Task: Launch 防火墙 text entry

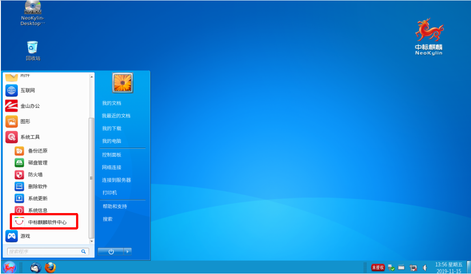Action: (36, 174)
